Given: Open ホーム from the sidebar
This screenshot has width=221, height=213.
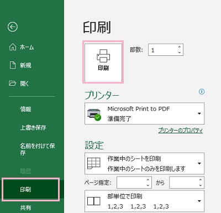Looking at the screenshot, I should point(21,47).
